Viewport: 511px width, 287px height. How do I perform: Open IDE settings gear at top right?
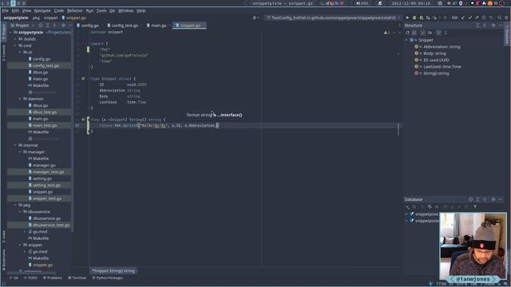click(x=506, y=18)
